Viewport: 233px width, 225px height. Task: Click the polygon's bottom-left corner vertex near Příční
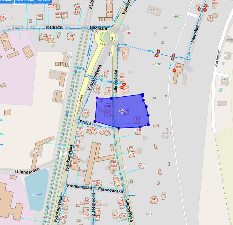95,121
